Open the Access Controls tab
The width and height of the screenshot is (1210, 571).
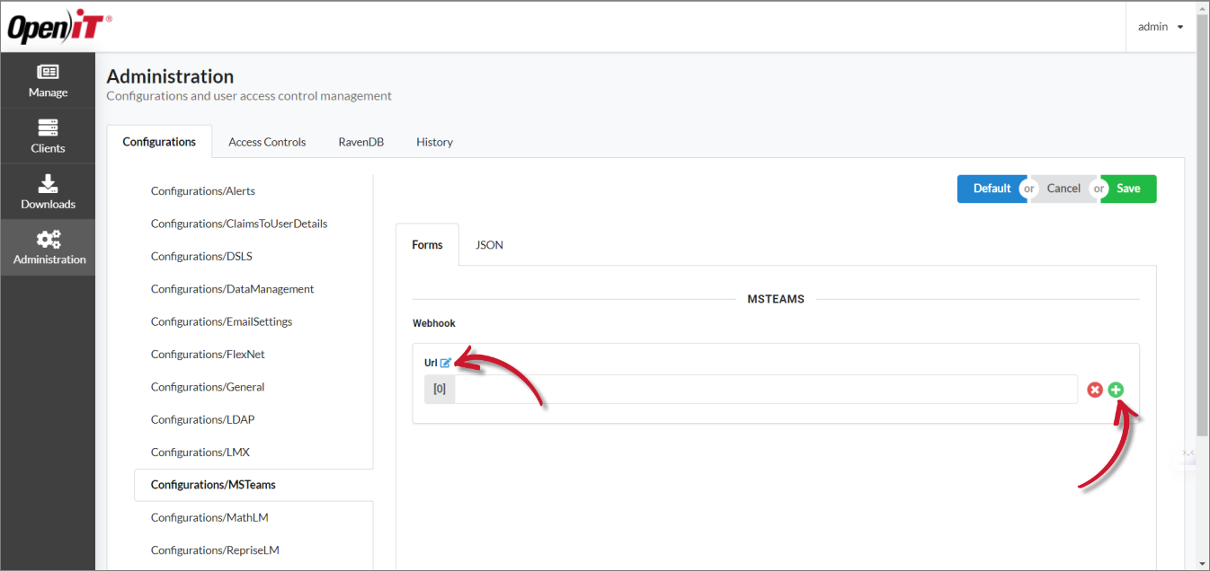coord(267,141)
